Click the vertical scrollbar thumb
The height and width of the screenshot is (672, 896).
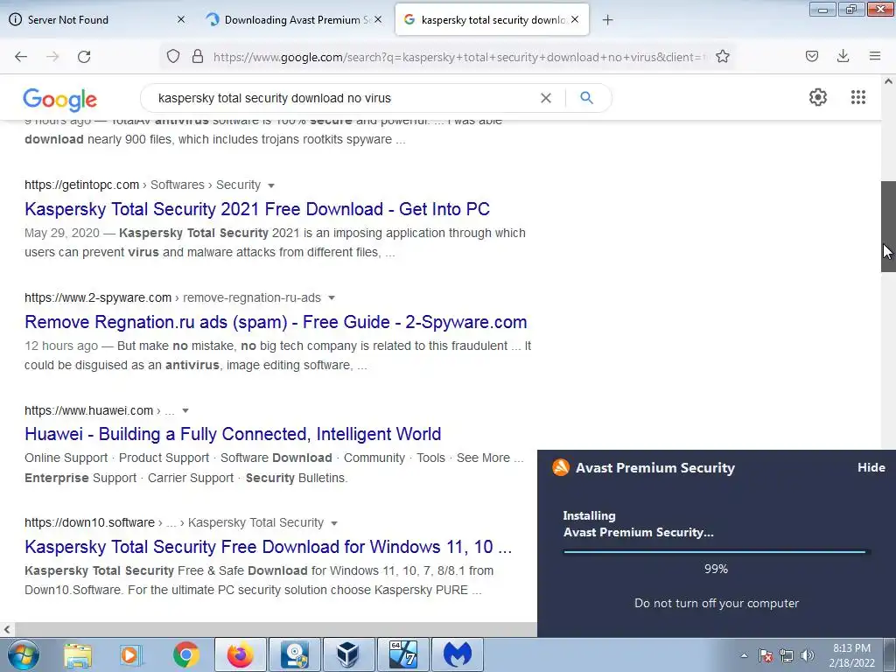(888, 227)
